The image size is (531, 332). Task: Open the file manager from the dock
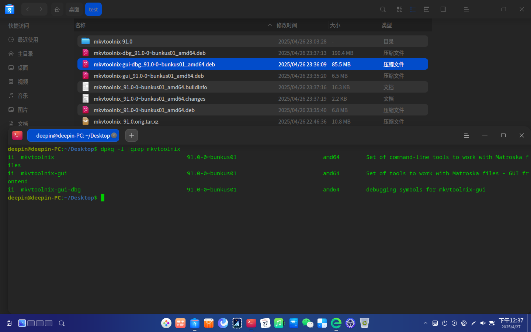195,323
